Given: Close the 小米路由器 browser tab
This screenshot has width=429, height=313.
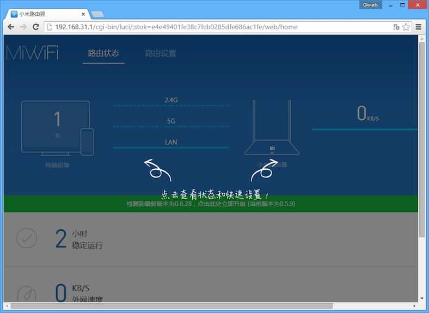Looking at the screenshot, I should click(83, 14).
